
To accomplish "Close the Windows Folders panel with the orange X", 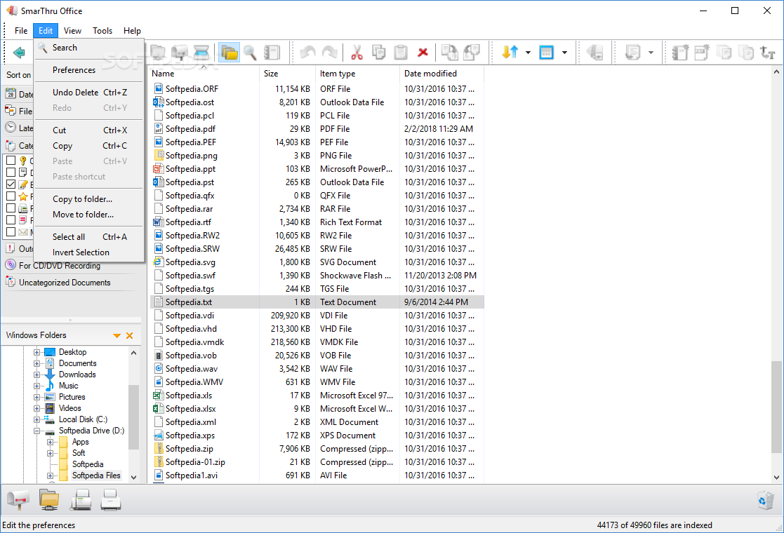I will tap(130, 336).
